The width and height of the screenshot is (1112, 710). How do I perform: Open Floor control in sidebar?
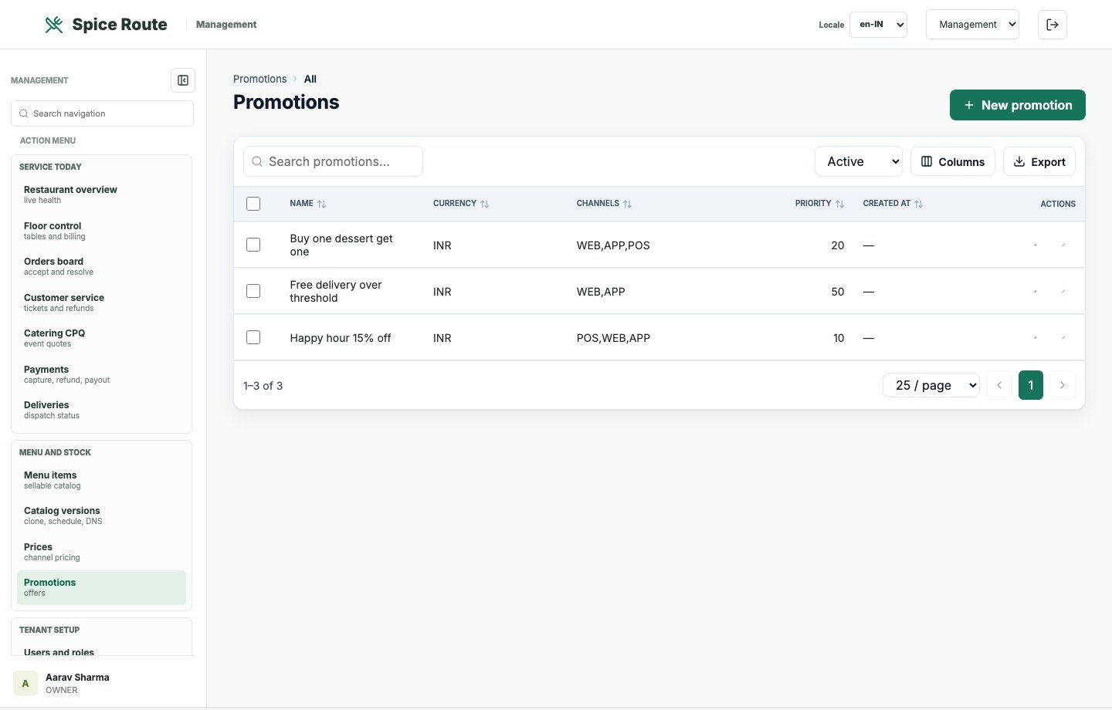pos(101,231)
